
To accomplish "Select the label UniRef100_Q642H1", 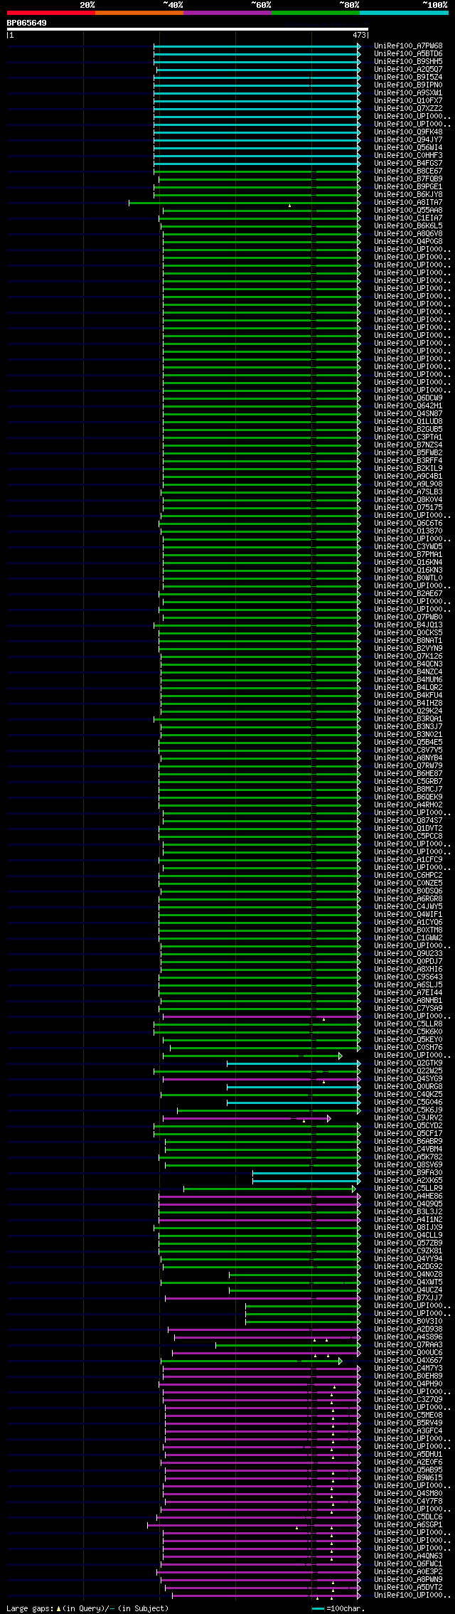I will coord(408,406).
